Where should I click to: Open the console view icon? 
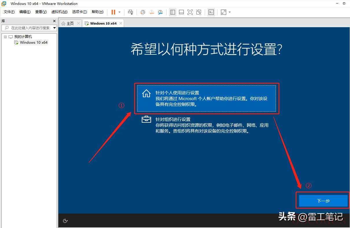(211, 12)
